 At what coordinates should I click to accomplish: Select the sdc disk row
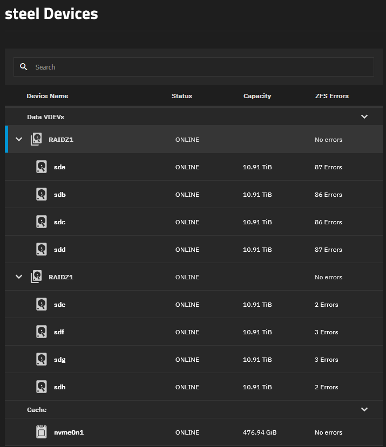click(194, 222)
